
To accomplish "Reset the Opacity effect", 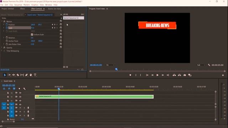I will tap(61, 47).
